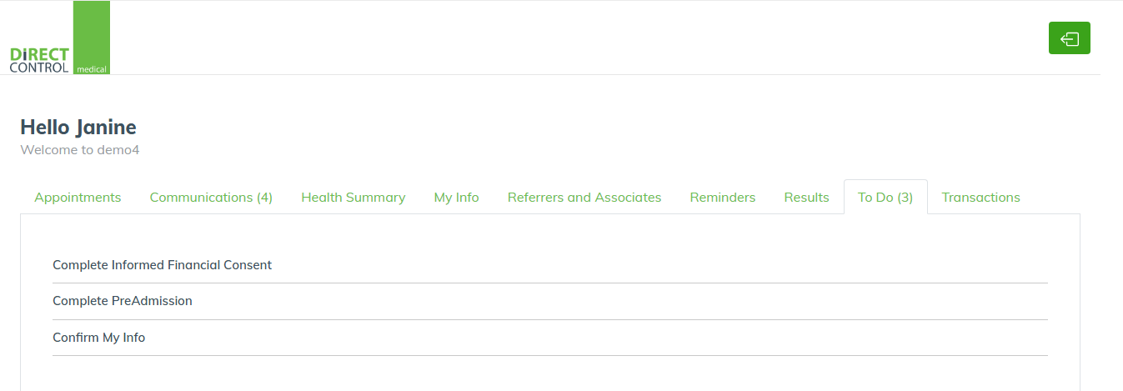1123x391 pixels.
Task: Open the Transactions tab
Action: point(981,198)
